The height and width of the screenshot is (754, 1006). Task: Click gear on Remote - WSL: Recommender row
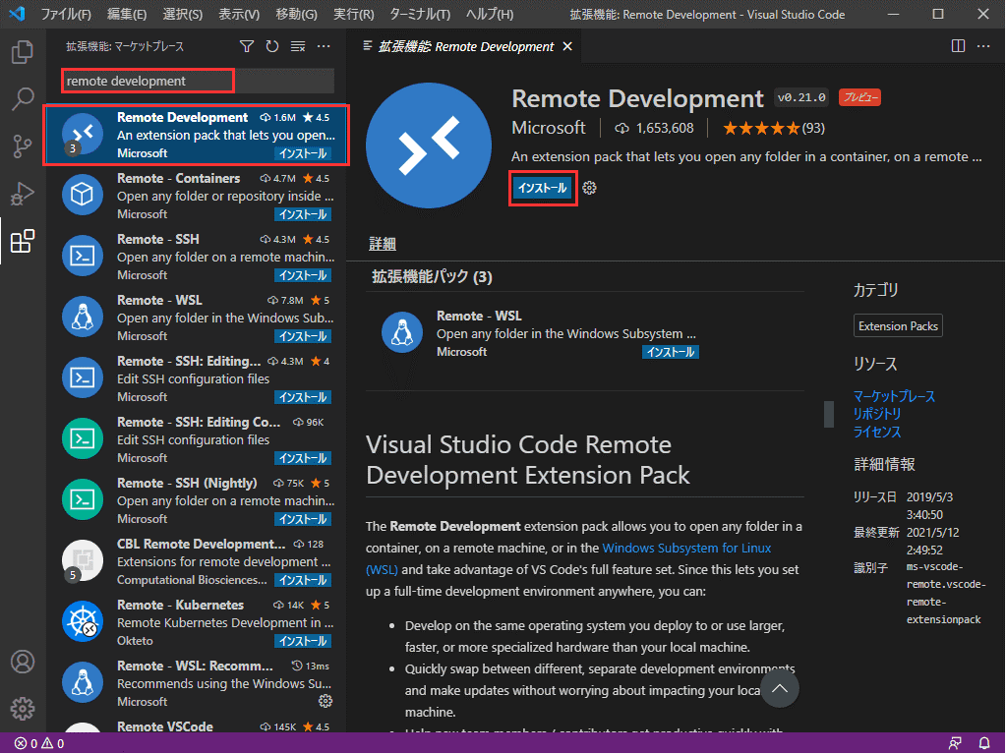tap(325, 701)
